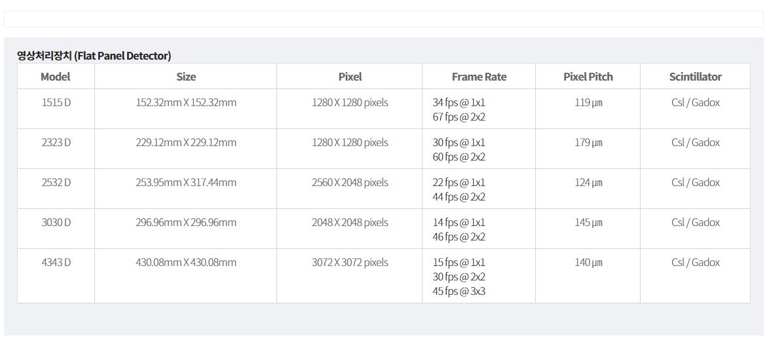The height and width of the screenshot is (344, 769).
Task: Click the Flat Panel Detector heading
Action: click(94, 56)
